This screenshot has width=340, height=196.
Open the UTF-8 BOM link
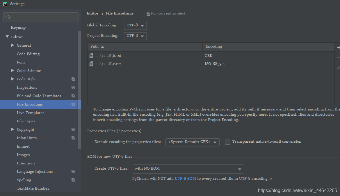pyautogui.click(x=185, y=179)
